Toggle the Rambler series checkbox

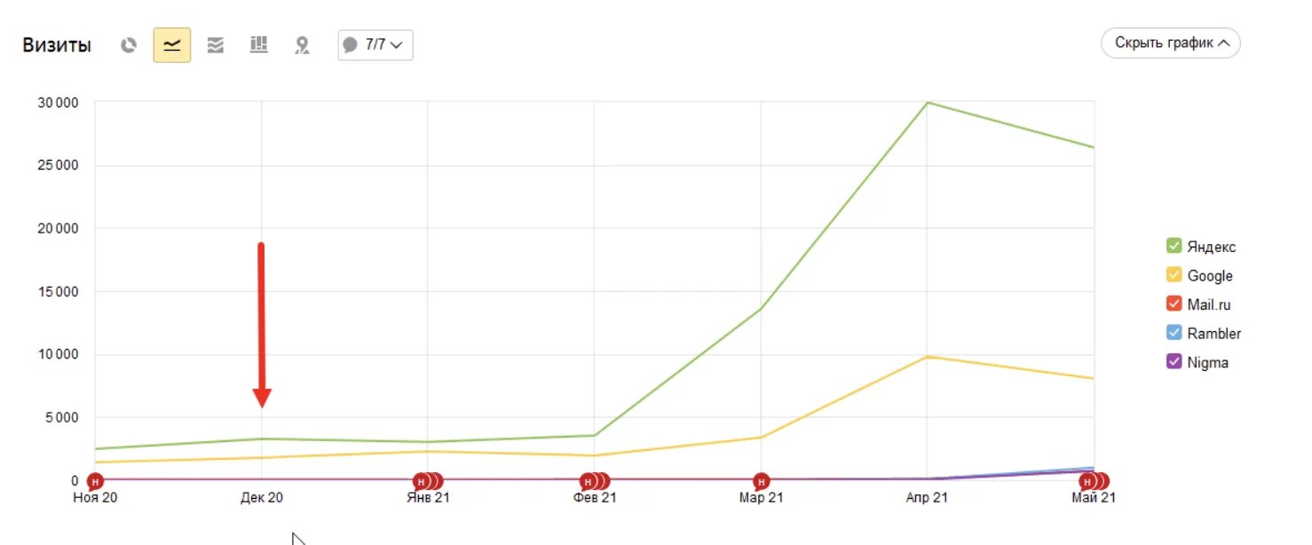(x=1174, y=333)
